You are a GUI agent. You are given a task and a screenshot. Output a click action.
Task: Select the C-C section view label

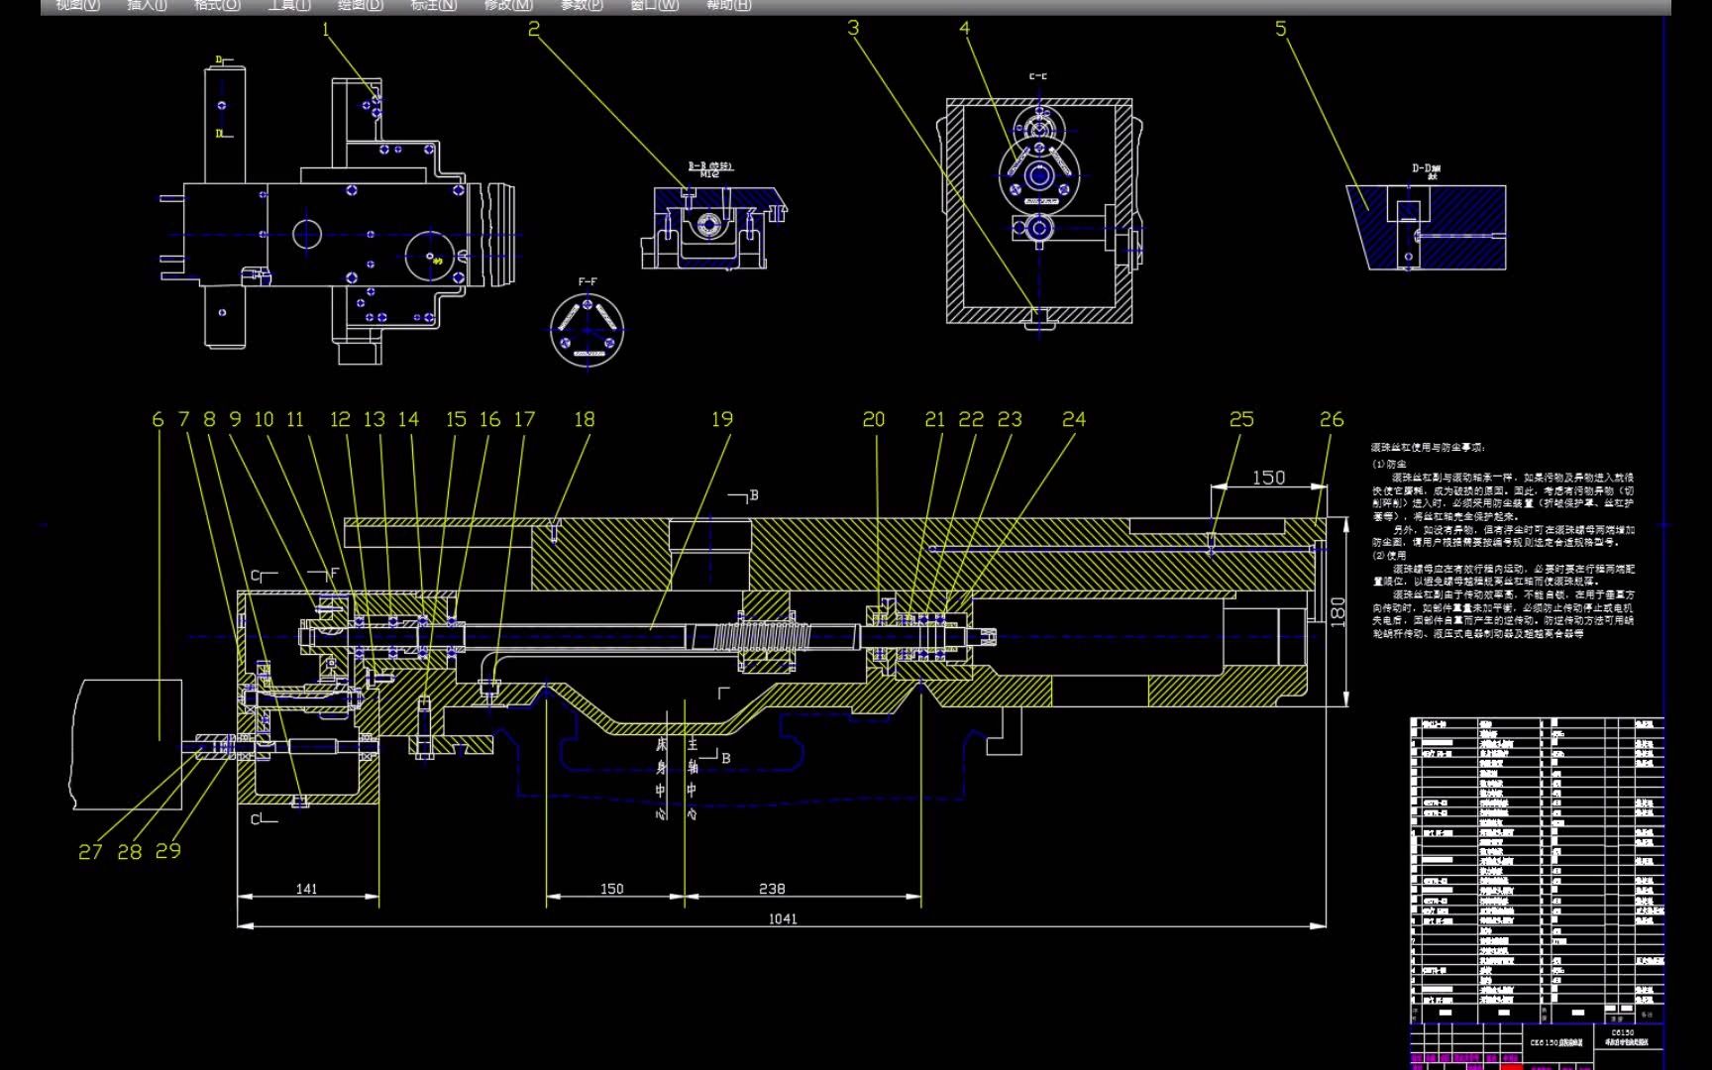click(1038, 76)
